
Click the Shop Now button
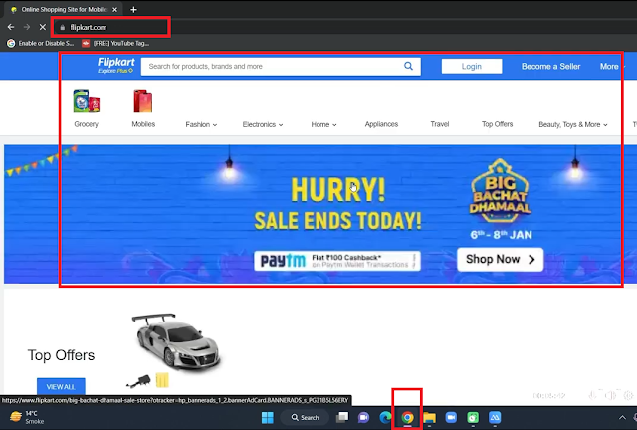click(x=500, y=260)
